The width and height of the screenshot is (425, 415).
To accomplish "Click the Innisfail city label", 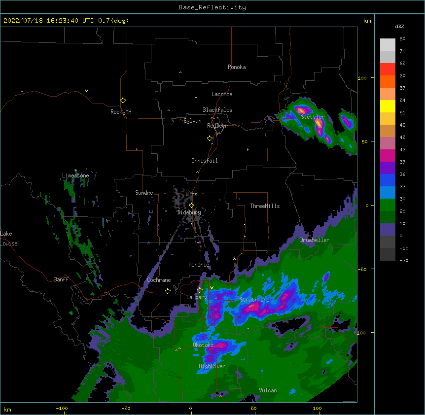I will click(205, 161).
